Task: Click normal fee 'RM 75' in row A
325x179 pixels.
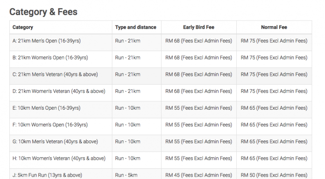Action: point(248,41)
